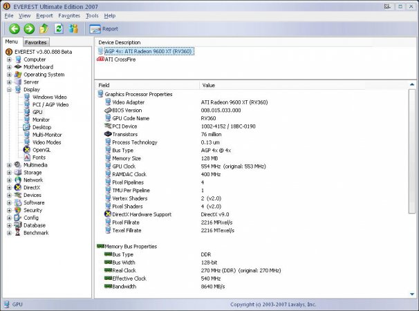Open the Favorites menu
This screenshot has width=419, height=311.
[x=69, y=16]
